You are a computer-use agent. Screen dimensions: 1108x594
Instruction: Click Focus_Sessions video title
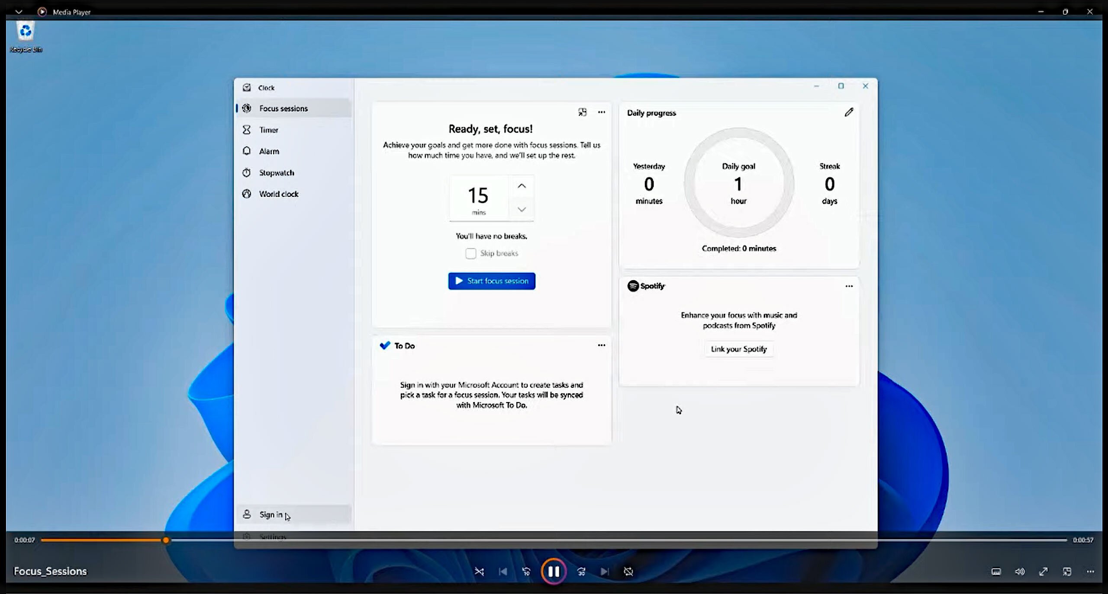click(x=50, y=571)
